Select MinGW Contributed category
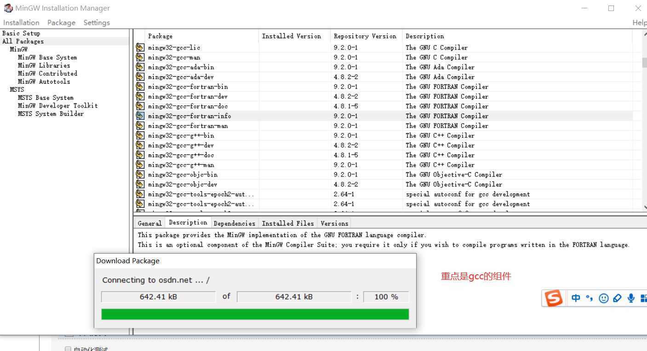Image resolution: width=647 pixels, height=351 pixels. [47, 74]
